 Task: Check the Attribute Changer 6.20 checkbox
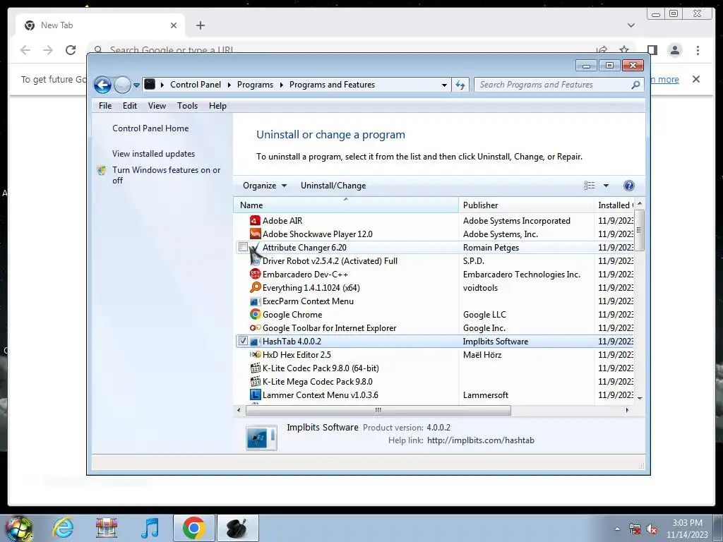coord(243,247)
